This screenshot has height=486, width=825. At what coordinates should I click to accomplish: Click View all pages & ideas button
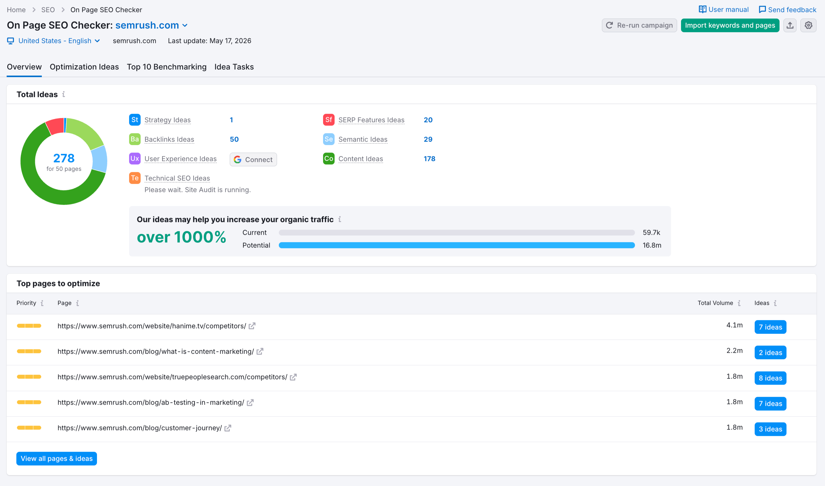pos(57,458)
